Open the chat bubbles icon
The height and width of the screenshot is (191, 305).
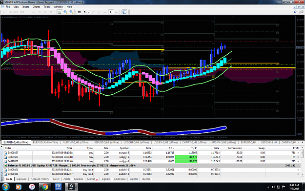[301, 12]
